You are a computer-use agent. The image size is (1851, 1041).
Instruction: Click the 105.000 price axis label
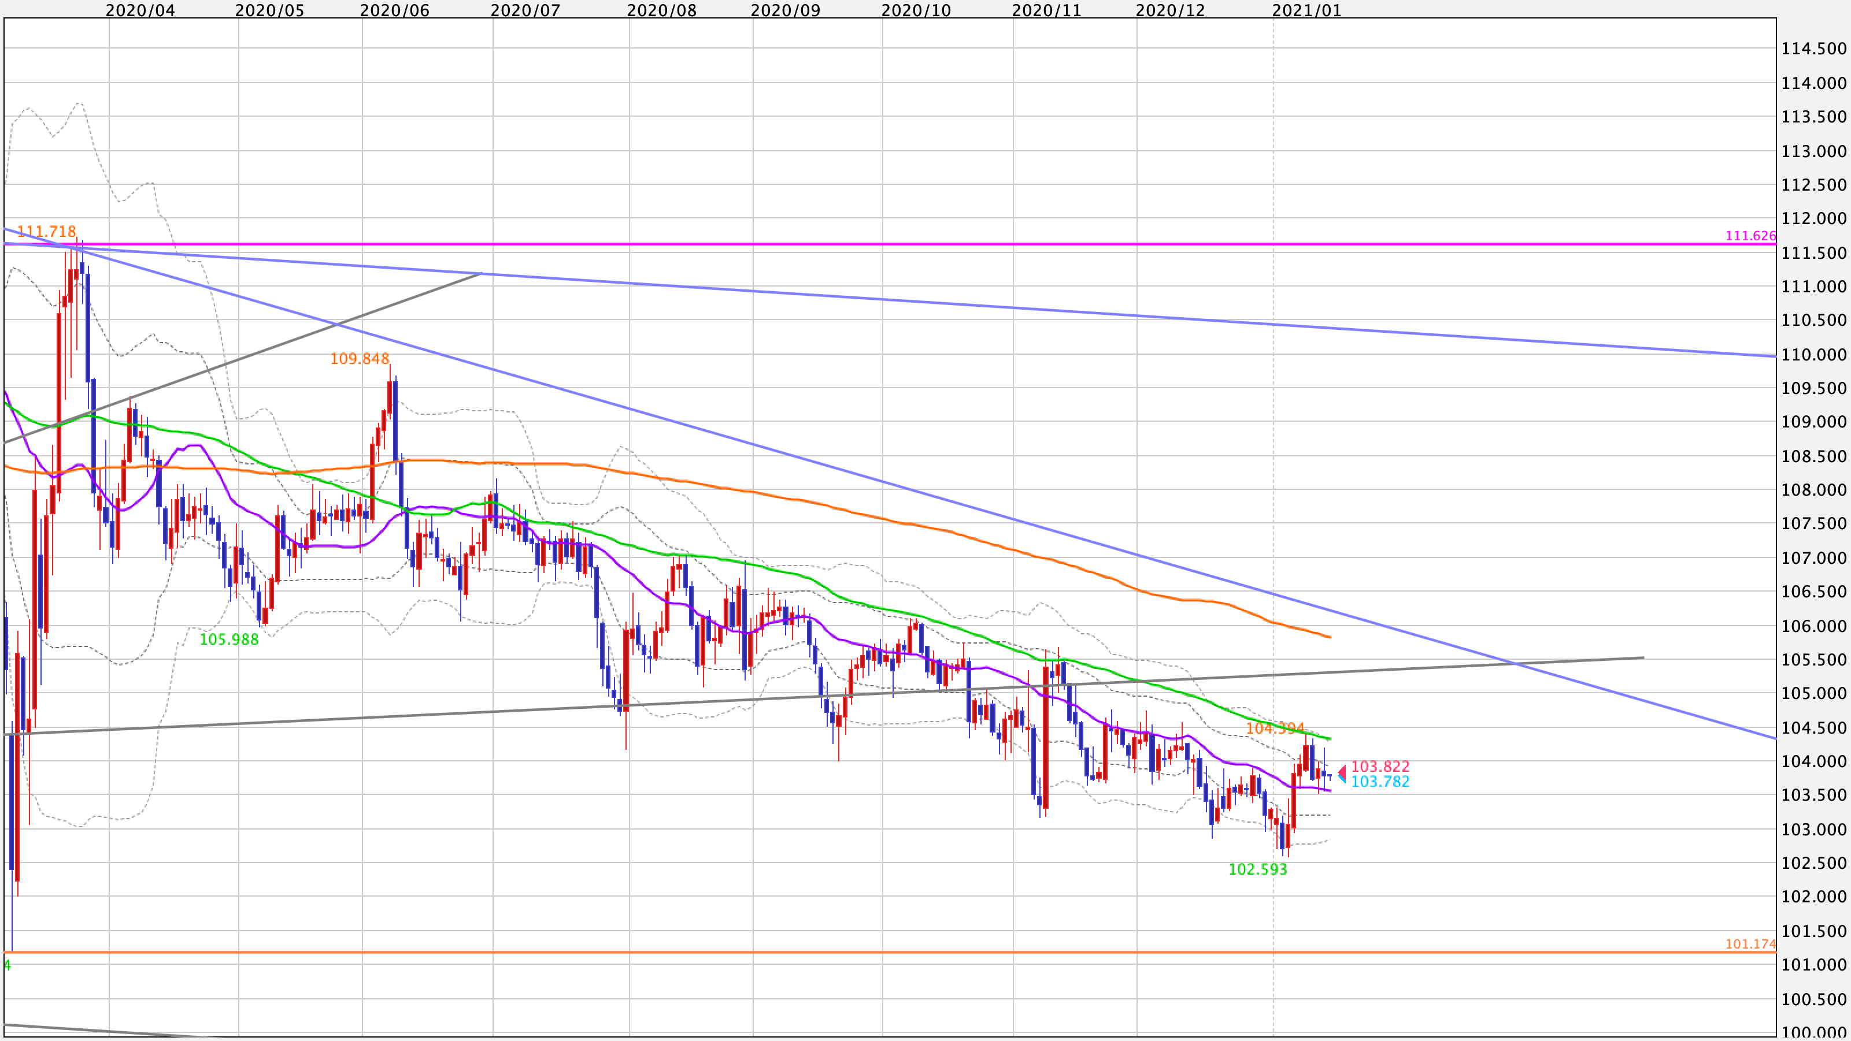pyautogui.click(x=1813, y=694)
